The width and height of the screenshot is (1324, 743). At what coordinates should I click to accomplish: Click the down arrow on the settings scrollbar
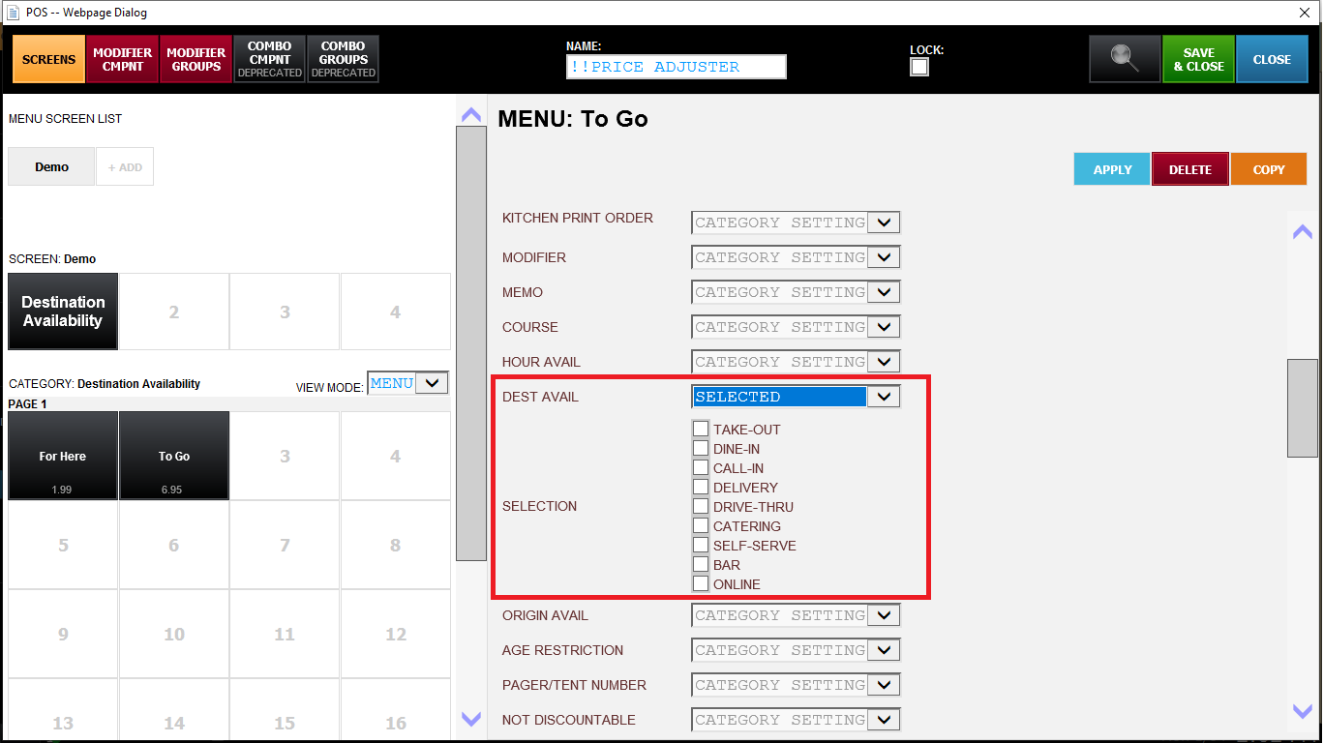[x=1303, y=711]
